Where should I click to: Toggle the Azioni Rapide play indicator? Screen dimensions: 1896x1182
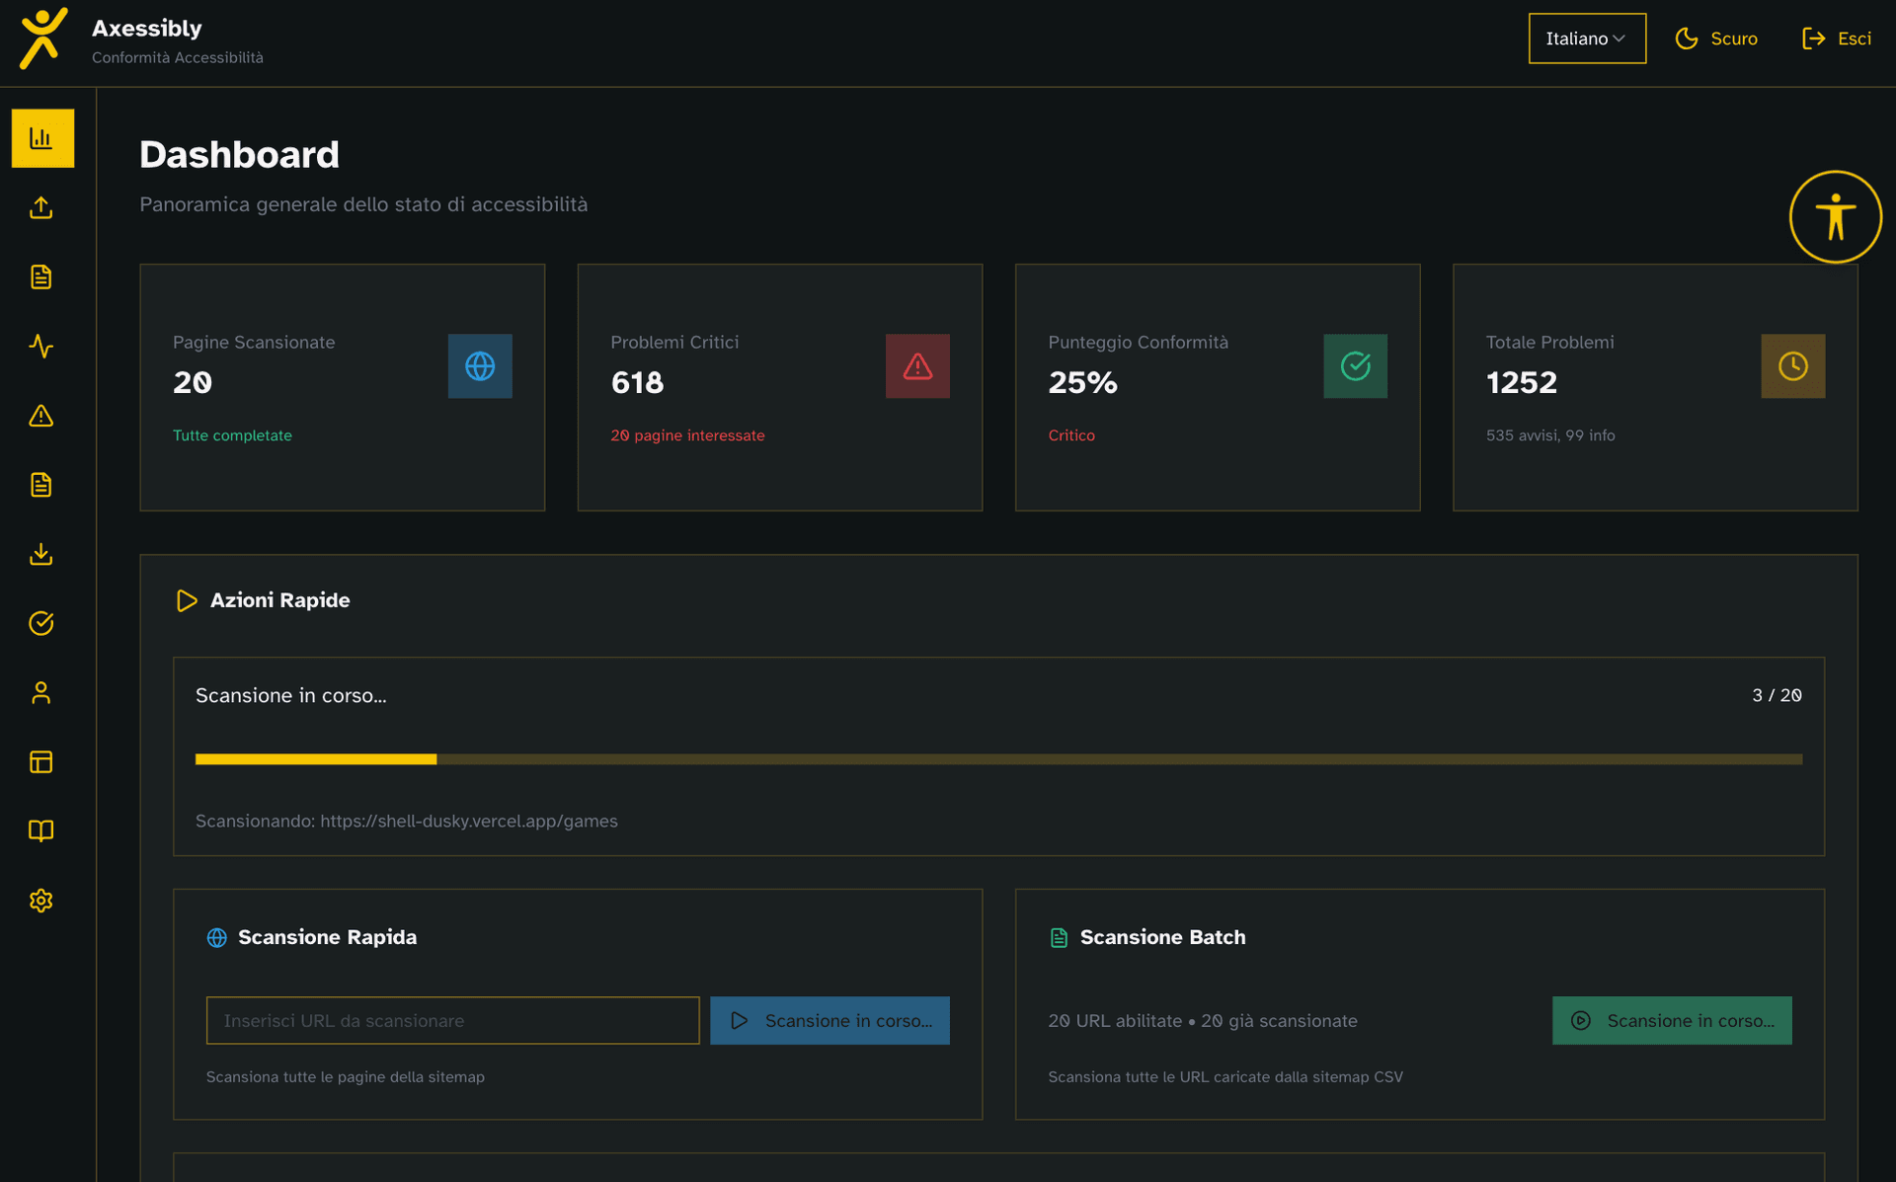coord(187,600)
